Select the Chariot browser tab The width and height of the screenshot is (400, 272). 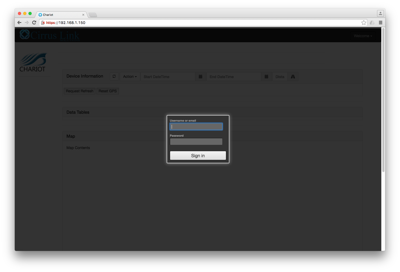click(61, 15)
